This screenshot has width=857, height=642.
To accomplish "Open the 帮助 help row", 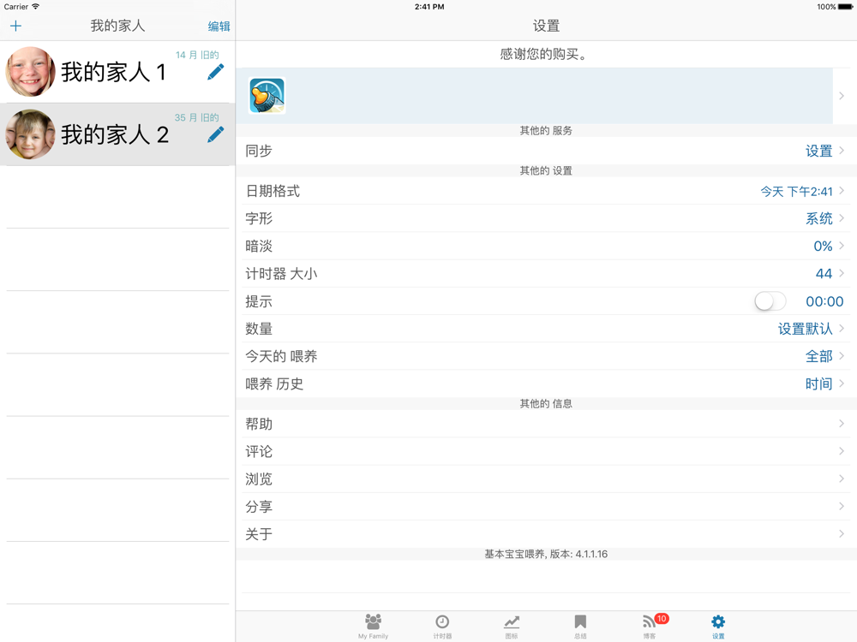I will pos(546,424).
